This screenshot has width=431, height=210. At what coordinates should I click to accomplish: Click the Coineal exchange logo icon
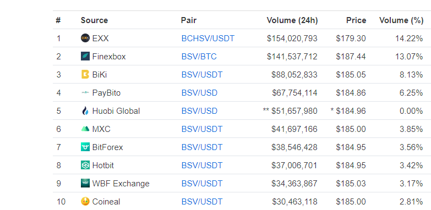[x=85, y=202]
